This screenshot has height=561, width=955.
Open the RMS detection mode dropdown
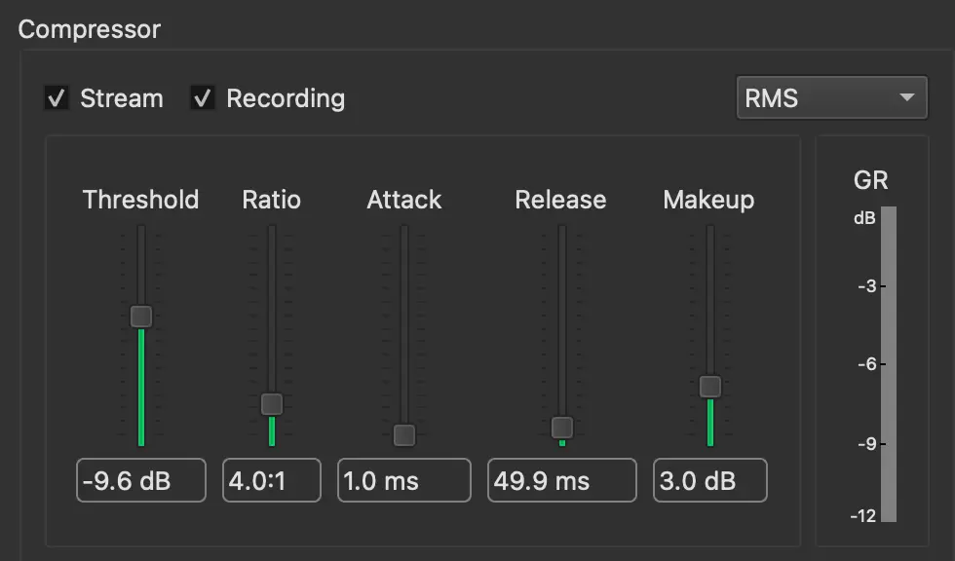pos(831,98)
